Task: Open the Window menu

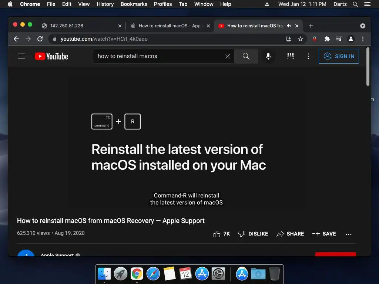Action: 204,4
